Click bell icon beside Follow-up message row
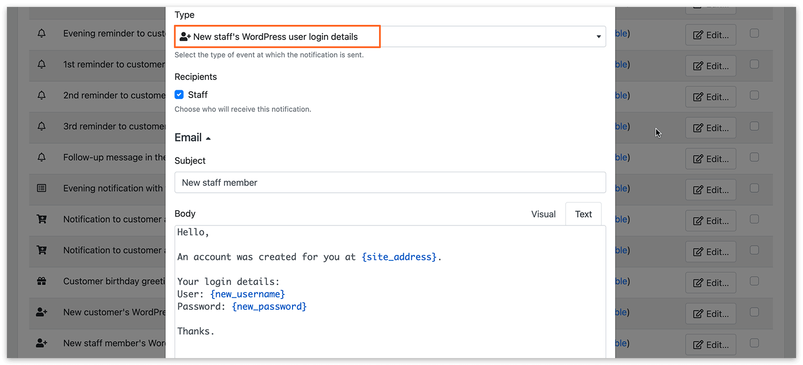This screenshot has width=803, height=365. pos(42,157)
